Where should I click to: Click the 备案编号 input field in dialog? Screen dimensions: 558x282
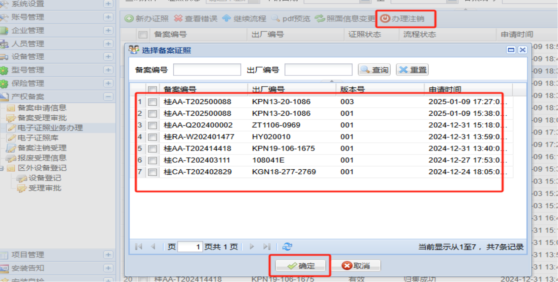click(207, 70)
